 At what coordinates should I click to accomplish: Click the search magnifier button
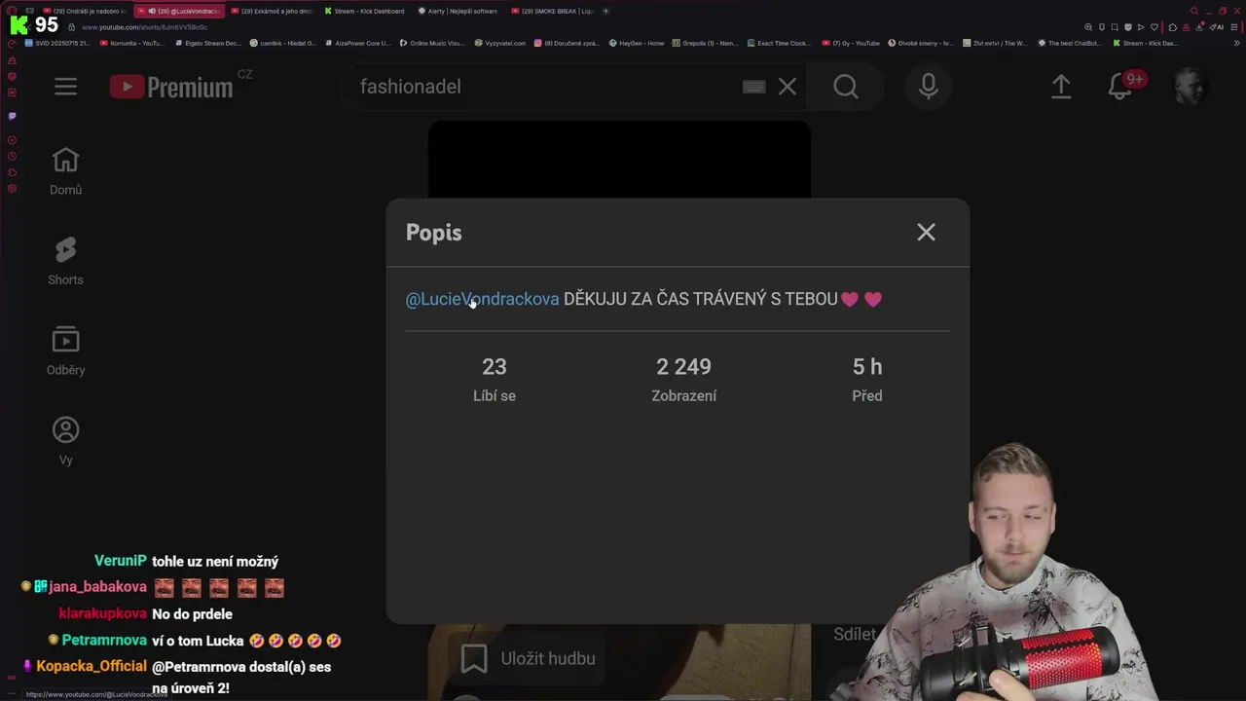coord(845,87)
